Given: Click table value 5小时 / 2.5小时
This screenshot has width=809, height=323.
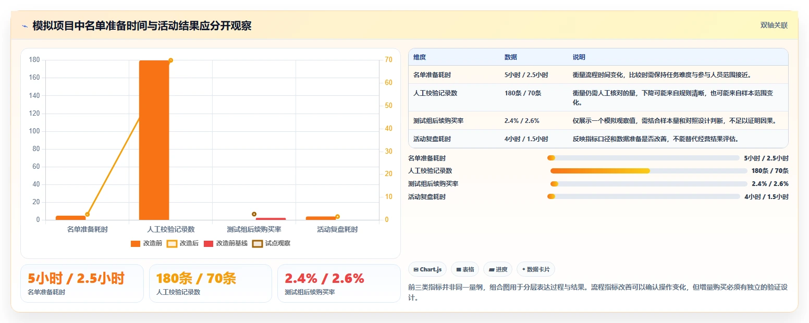Looking at the screenshot, I should tap(526, 75).
